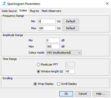
Task: Open the Colour model dropdown
Action: [64, 53]
